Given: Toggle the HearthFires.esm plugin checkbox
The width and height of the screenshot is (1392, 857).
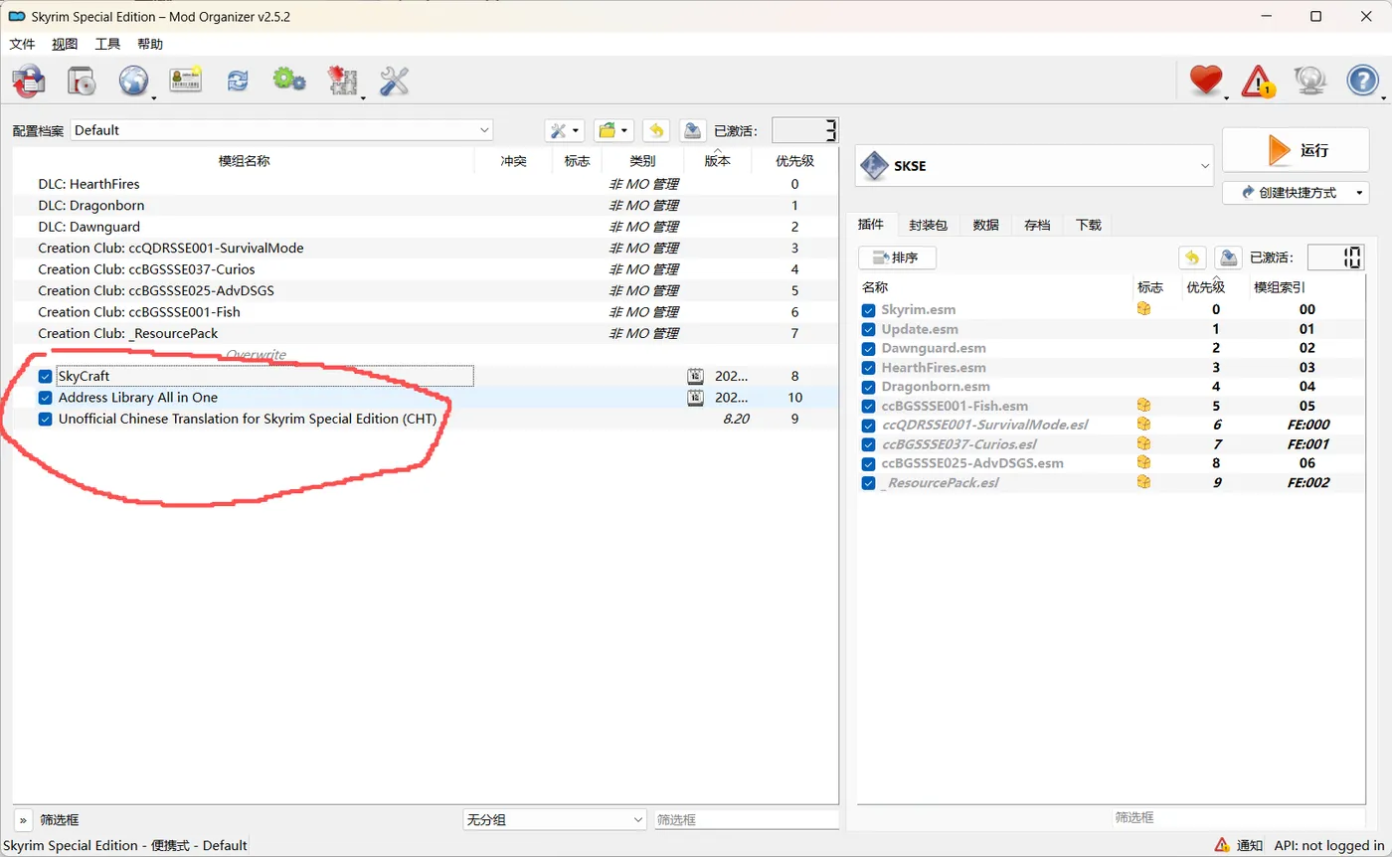Looking at the screenshot, I should (869, 368).
